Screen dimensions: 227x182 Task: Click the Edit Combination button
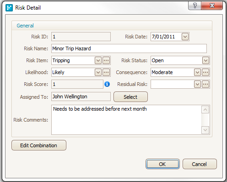tap(39, 145)
